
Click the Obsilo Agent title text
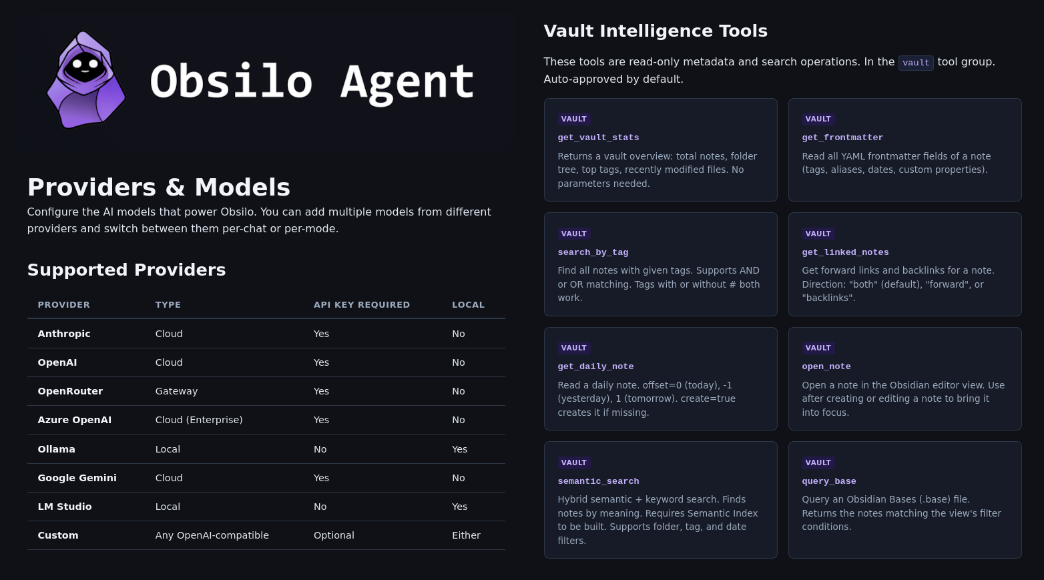tap(312, 81)
